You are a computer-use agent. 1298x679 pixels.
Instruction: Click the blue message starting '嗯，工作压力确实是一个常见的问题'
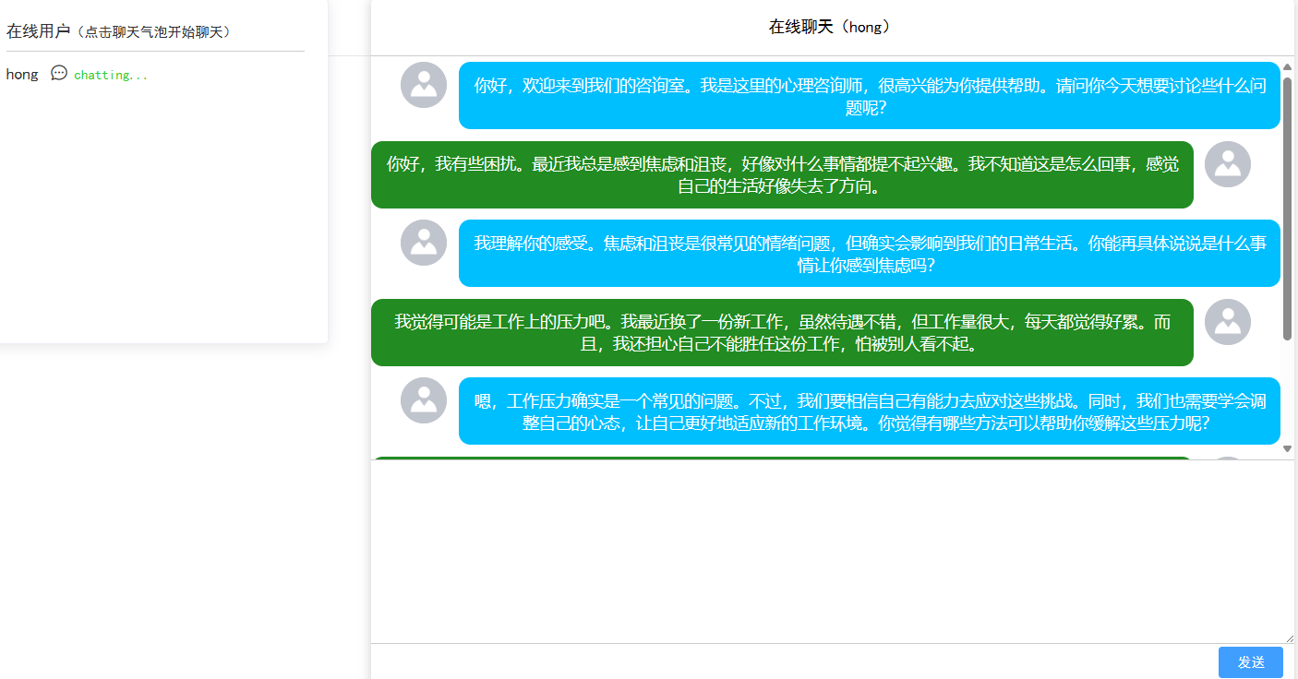[870, 411]
